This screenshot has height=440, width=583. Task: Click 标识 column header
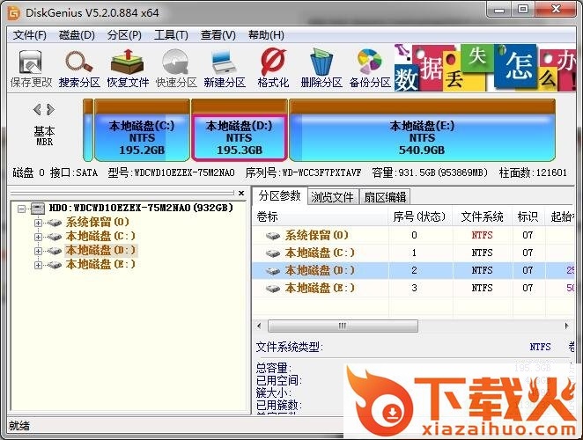tap(528, 217)
